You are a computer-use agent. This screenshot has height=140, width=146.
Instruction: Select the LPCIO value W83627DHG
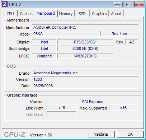click(85, 56)
